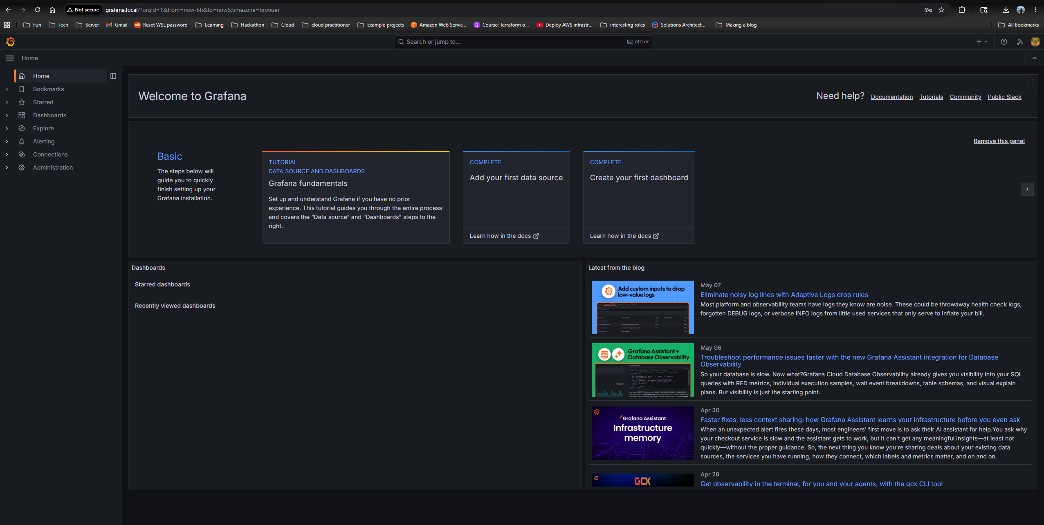Image resolution: width=1044 pixels, height=525 pixels.
Task: Open the Documentation help link
Action: pos(891,97)
